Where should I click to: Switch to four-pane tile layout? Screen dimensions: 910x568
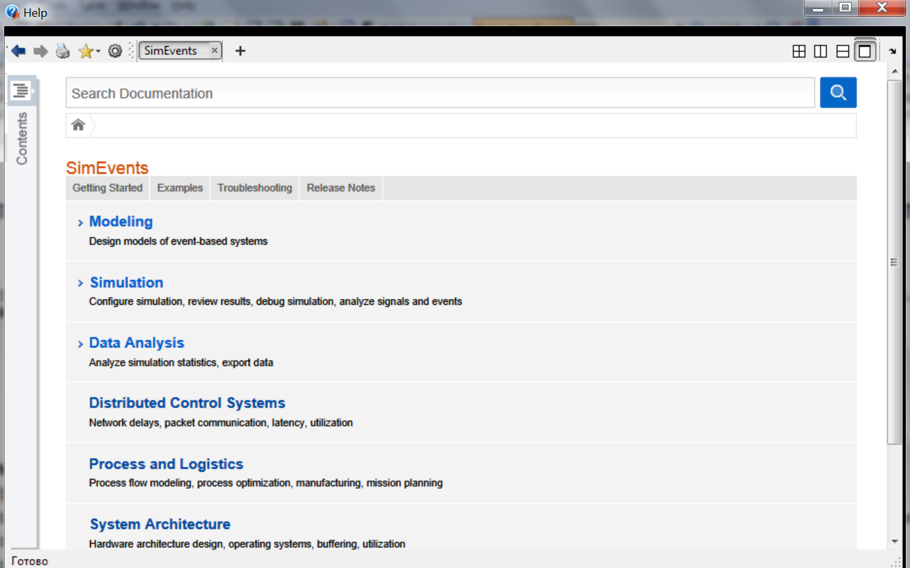pyautogui.click(x=799, y=51)
